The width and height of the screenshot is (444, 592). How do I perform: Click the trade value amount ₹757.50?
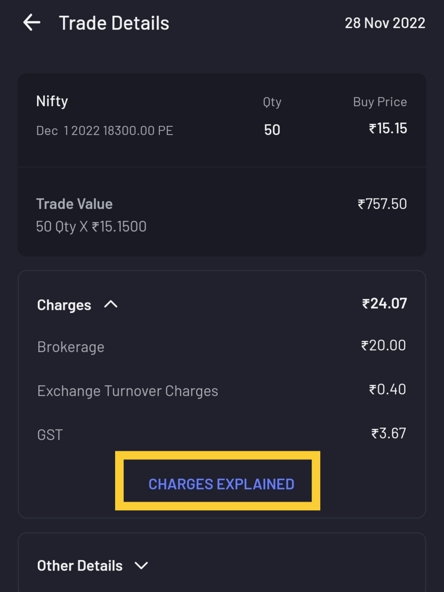click(x=382, y=204)
